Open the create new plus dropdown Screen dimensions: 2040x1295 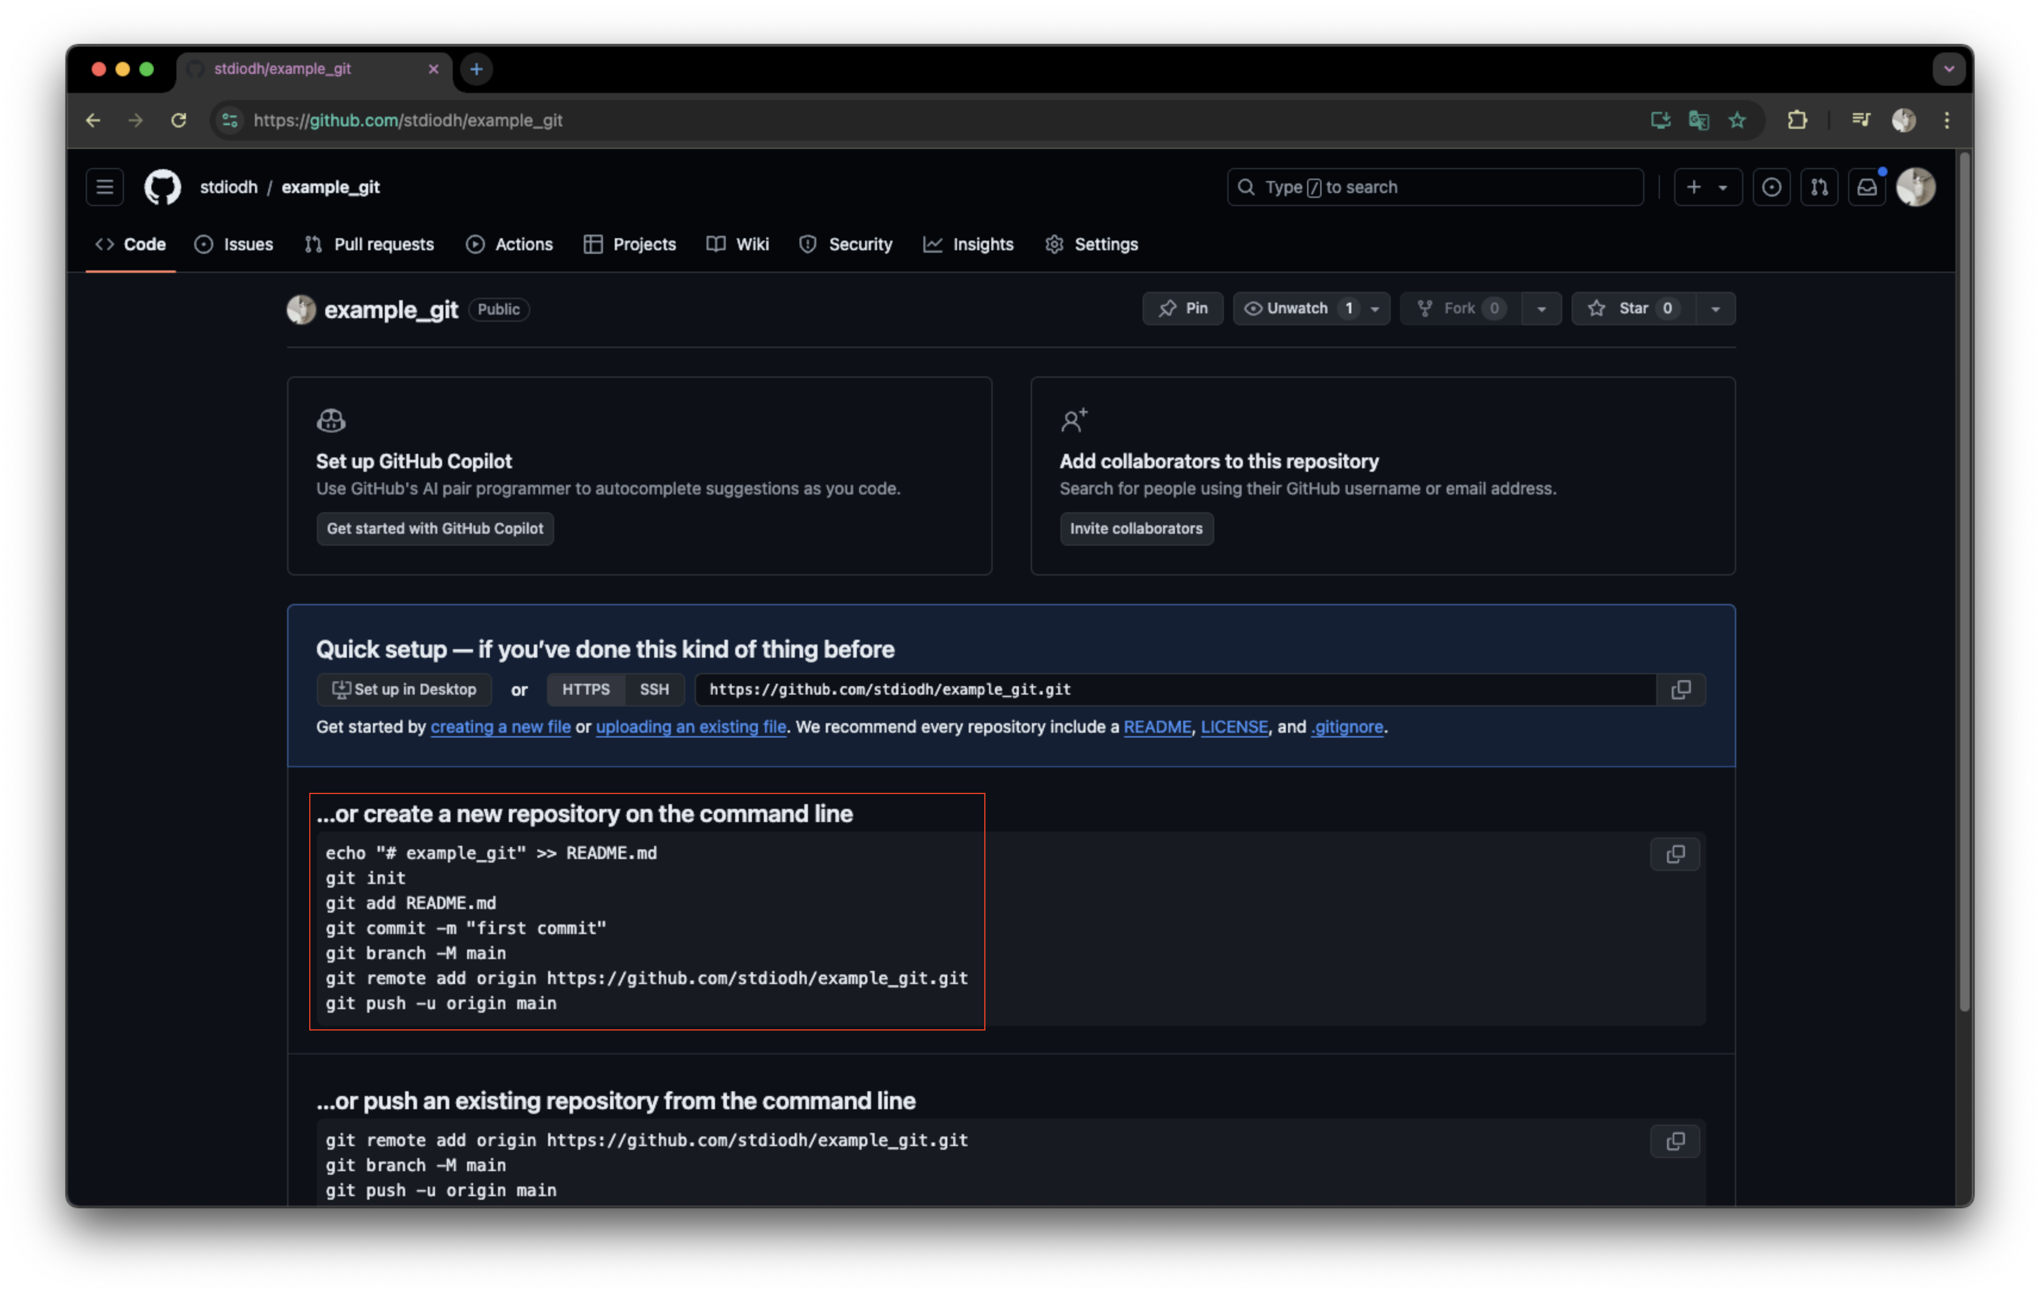(x=1707, y=187)
